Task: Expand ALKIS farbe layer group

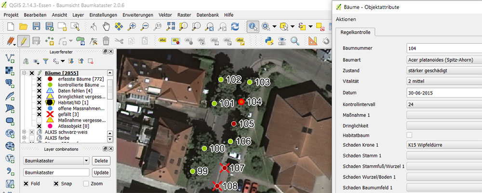Action: [24, 138]
